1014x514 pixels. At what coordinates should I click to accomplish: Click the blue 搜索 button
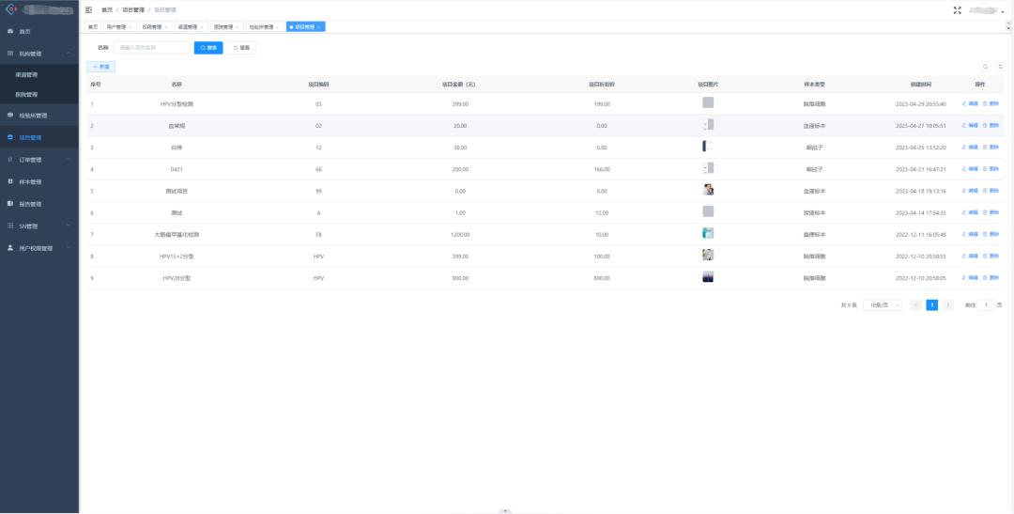(208, 47)
